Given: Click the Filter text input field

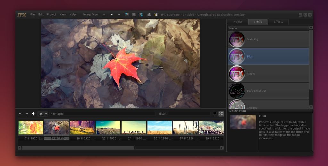Looking at the screenshot, I should point(189,114).
